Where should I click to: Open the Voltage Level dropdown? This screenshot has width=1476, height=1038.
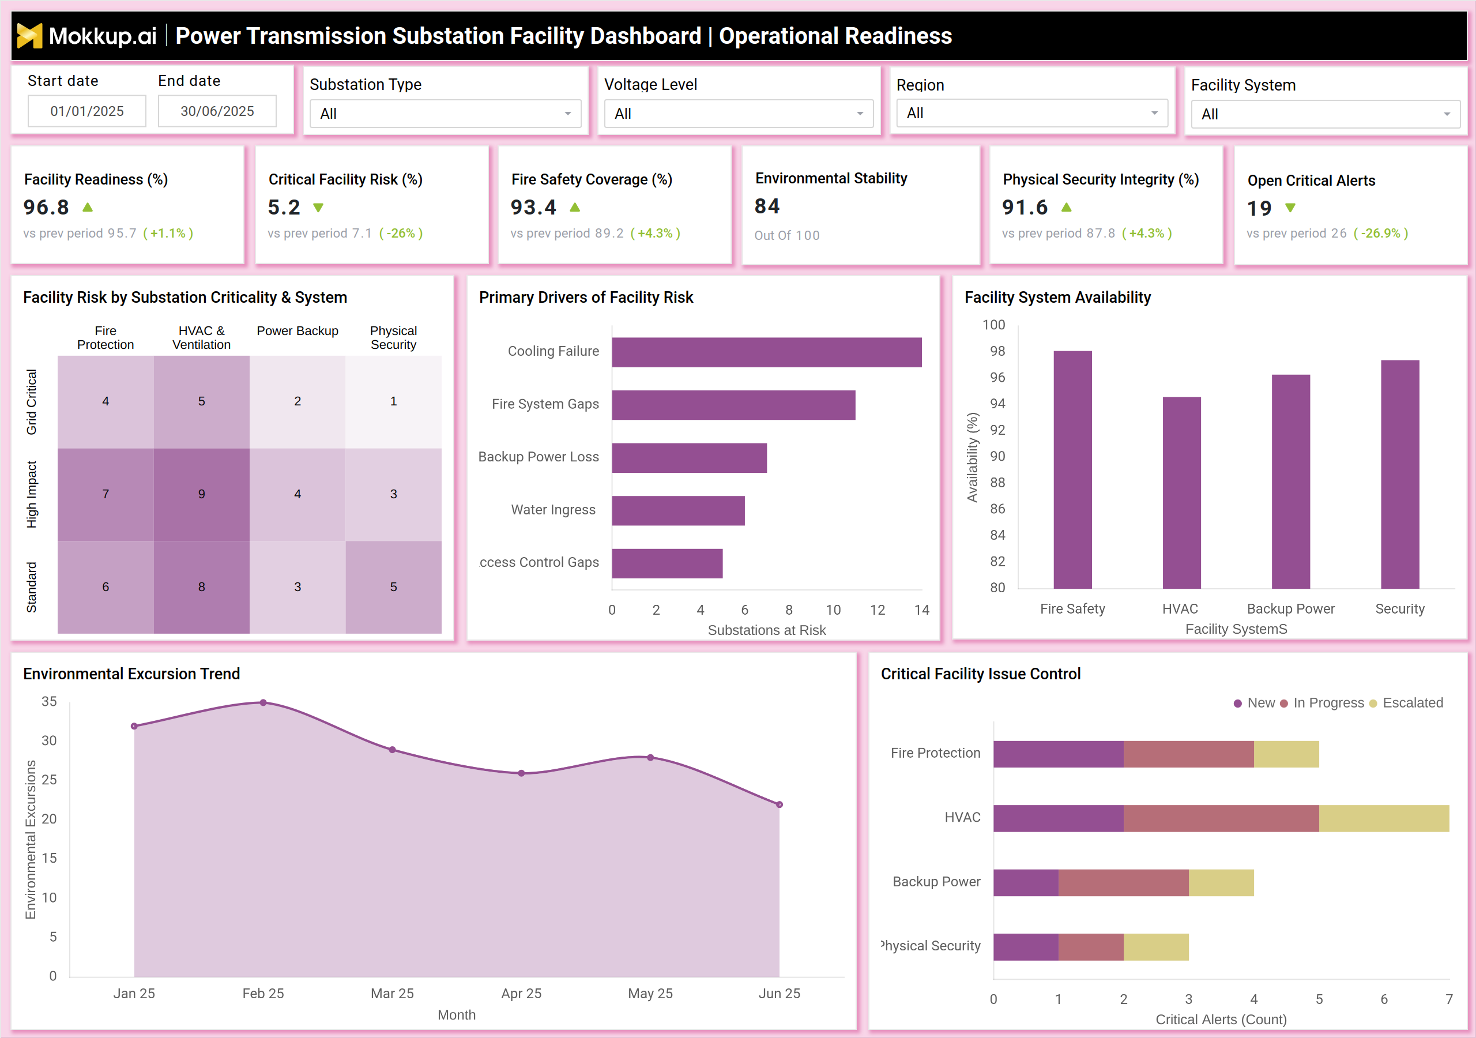pyautogui.click(x=739, y=113)
